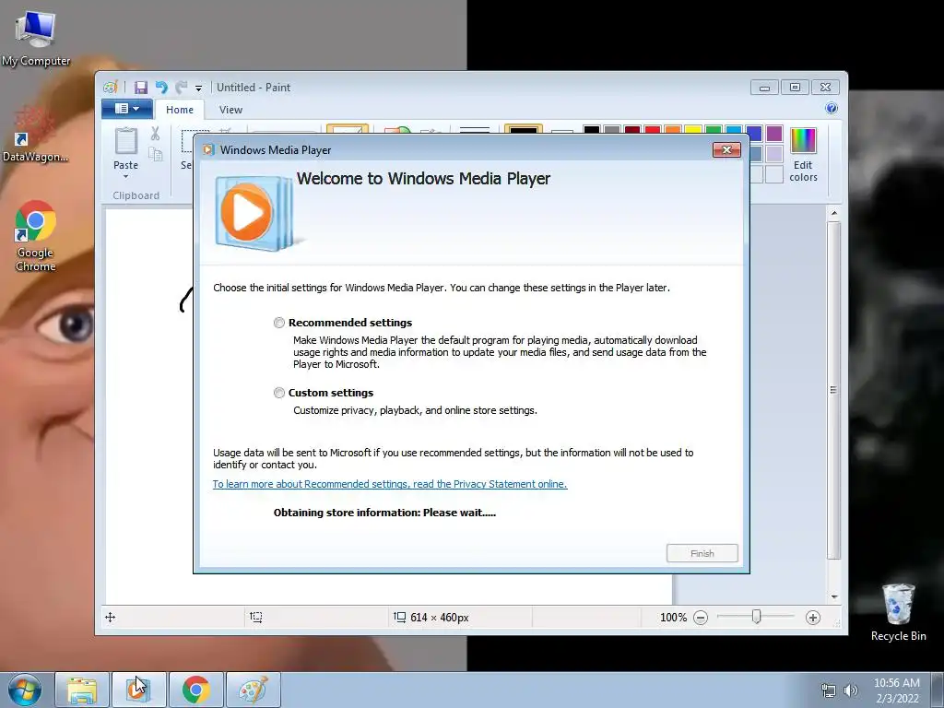944x708 pixels.
Task: Maximize the Paint window
Action: (795, 88)
